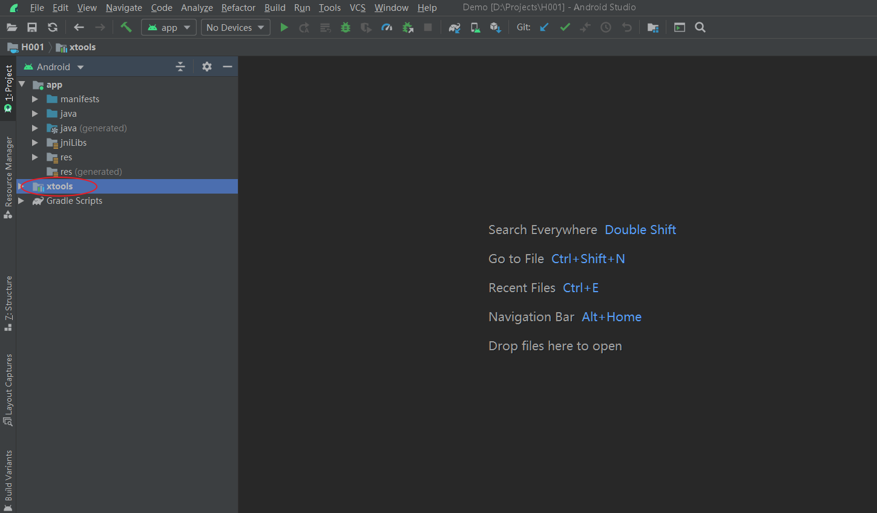Image resolution: width=877 pixels, height=513 pixels.
Task: Attach debugger to Android process icon
Action: pyautogui.click(x=408, y=27)
